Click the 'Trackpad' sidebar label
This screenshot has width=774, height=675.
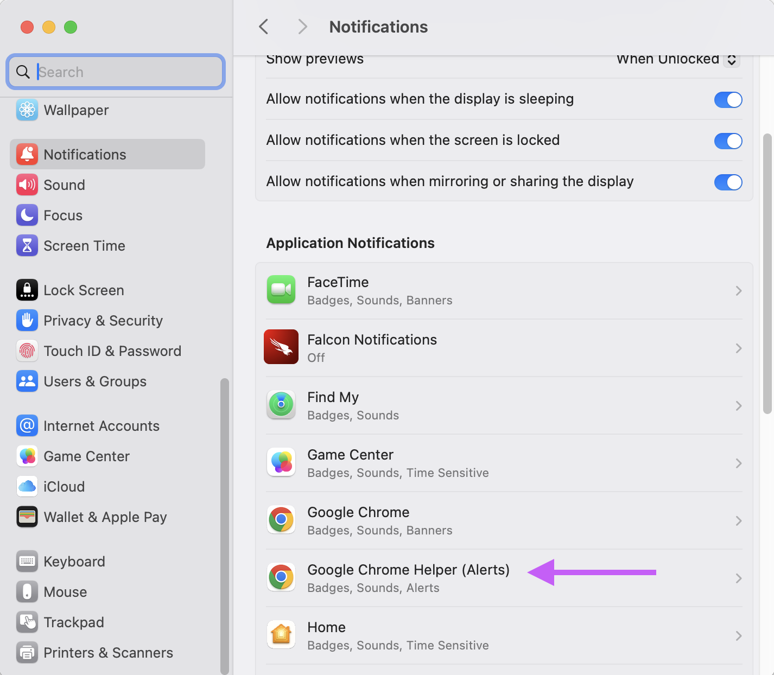(x=74, y=622)
